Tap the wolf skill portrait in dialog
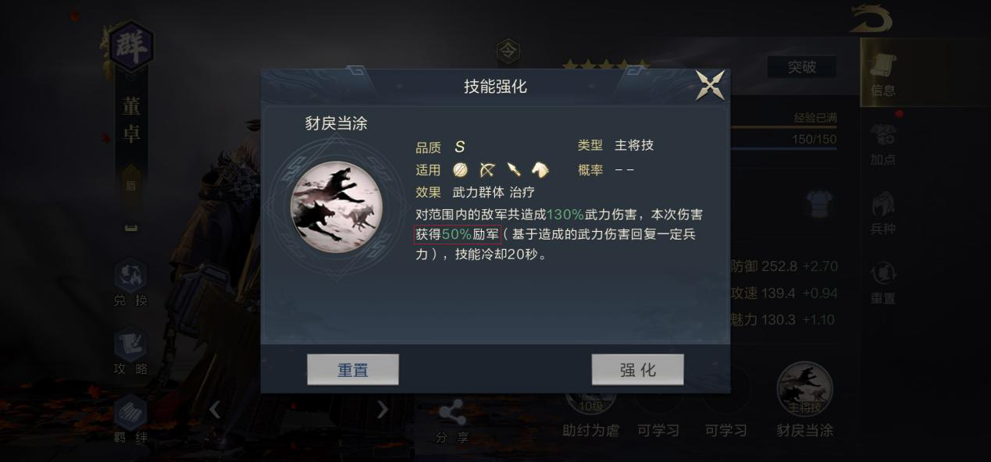This screenshot has height=462, width=991. point(337,206)
